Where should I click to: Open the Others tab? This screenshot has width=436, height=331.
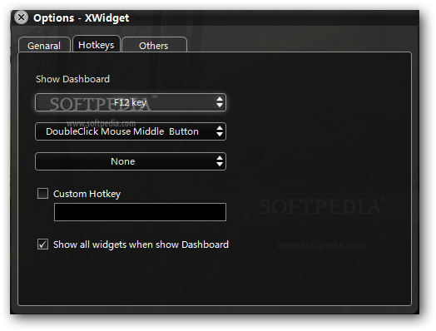[154, 45]
